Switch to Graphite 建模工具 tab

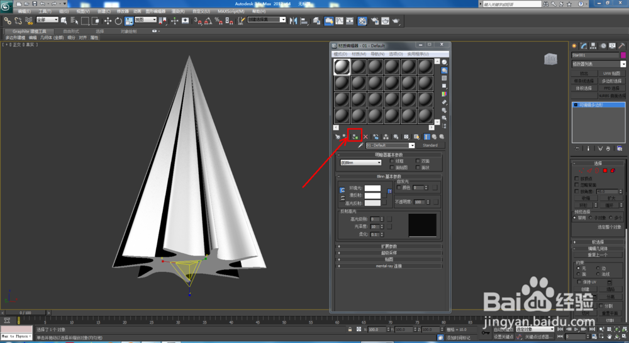(29, 31)
